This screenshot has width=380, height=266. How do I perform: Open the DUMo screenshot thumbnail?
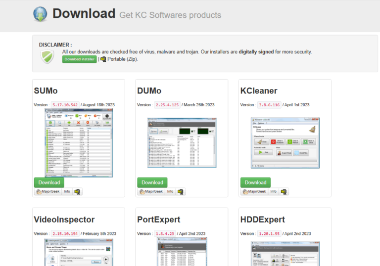[x=182, y=143]
